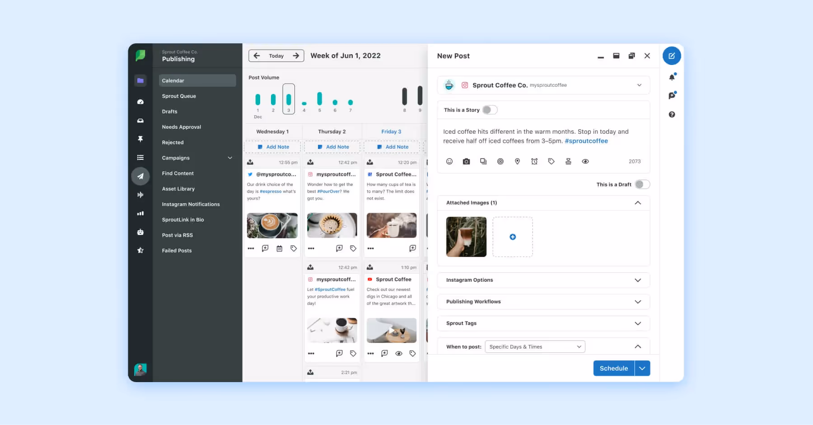
Task: Preview post with the eye icon
Action: [585, 161]
